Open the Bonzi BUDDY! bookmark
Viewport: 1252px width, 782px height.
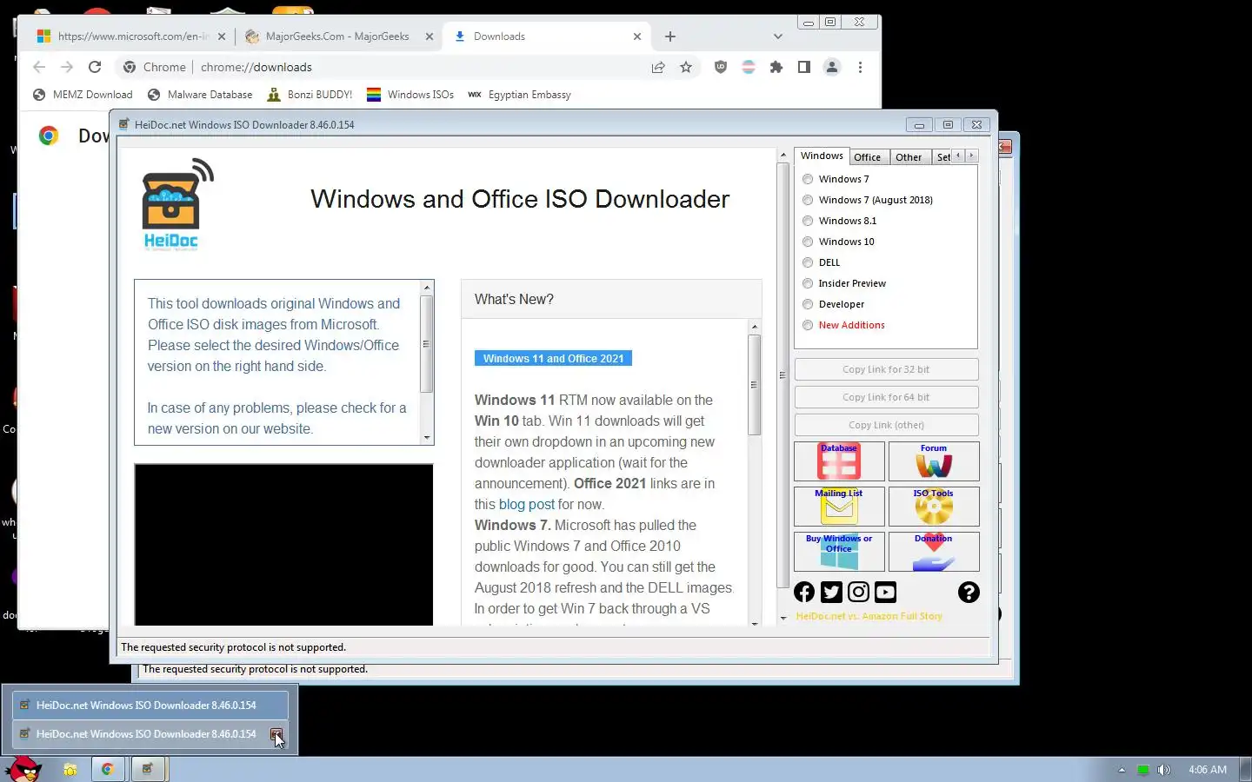click(x=310, y=95)
